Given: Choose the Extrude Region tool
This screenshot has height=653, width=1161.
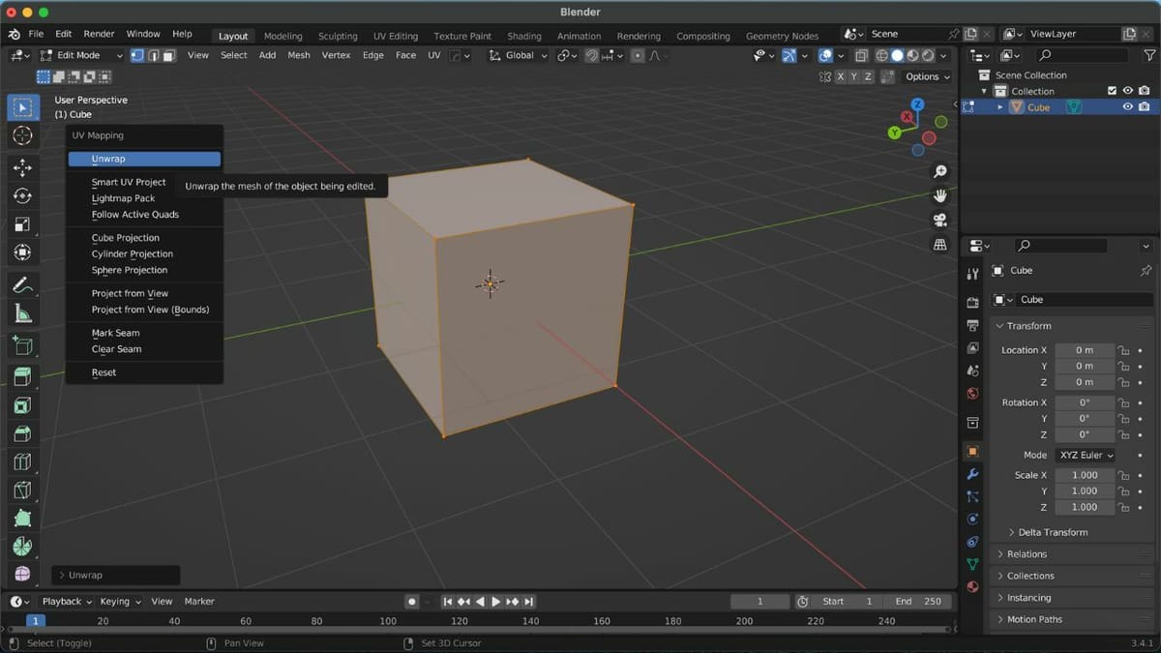Looking at the screenshot, I should pos(22,376).
